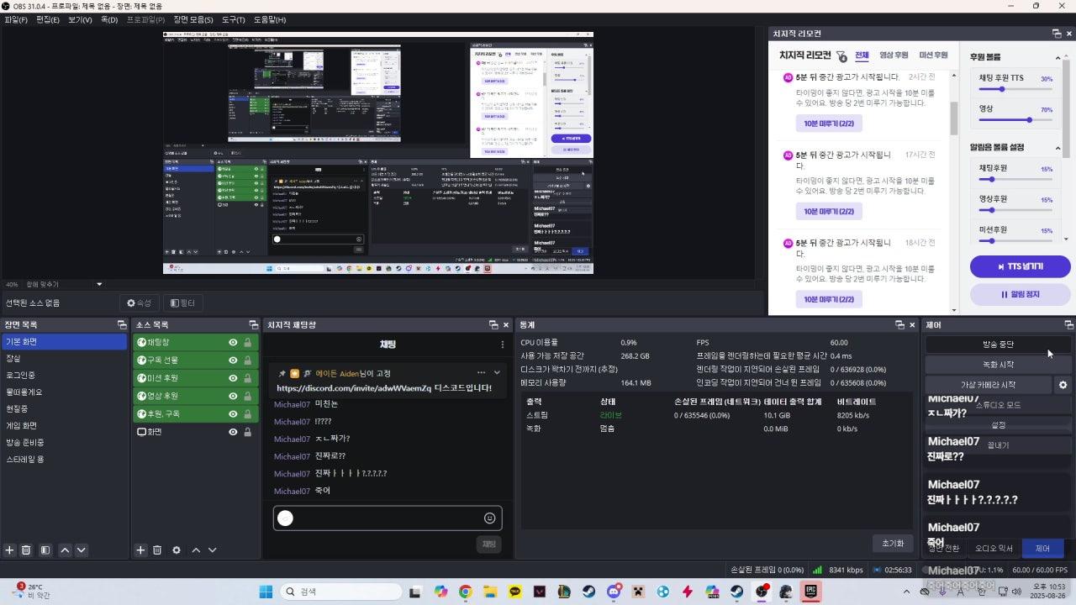Screen dimensions: 1076x605
Task: Click the TTS 넘기기 button
Action: point(1020,266)
